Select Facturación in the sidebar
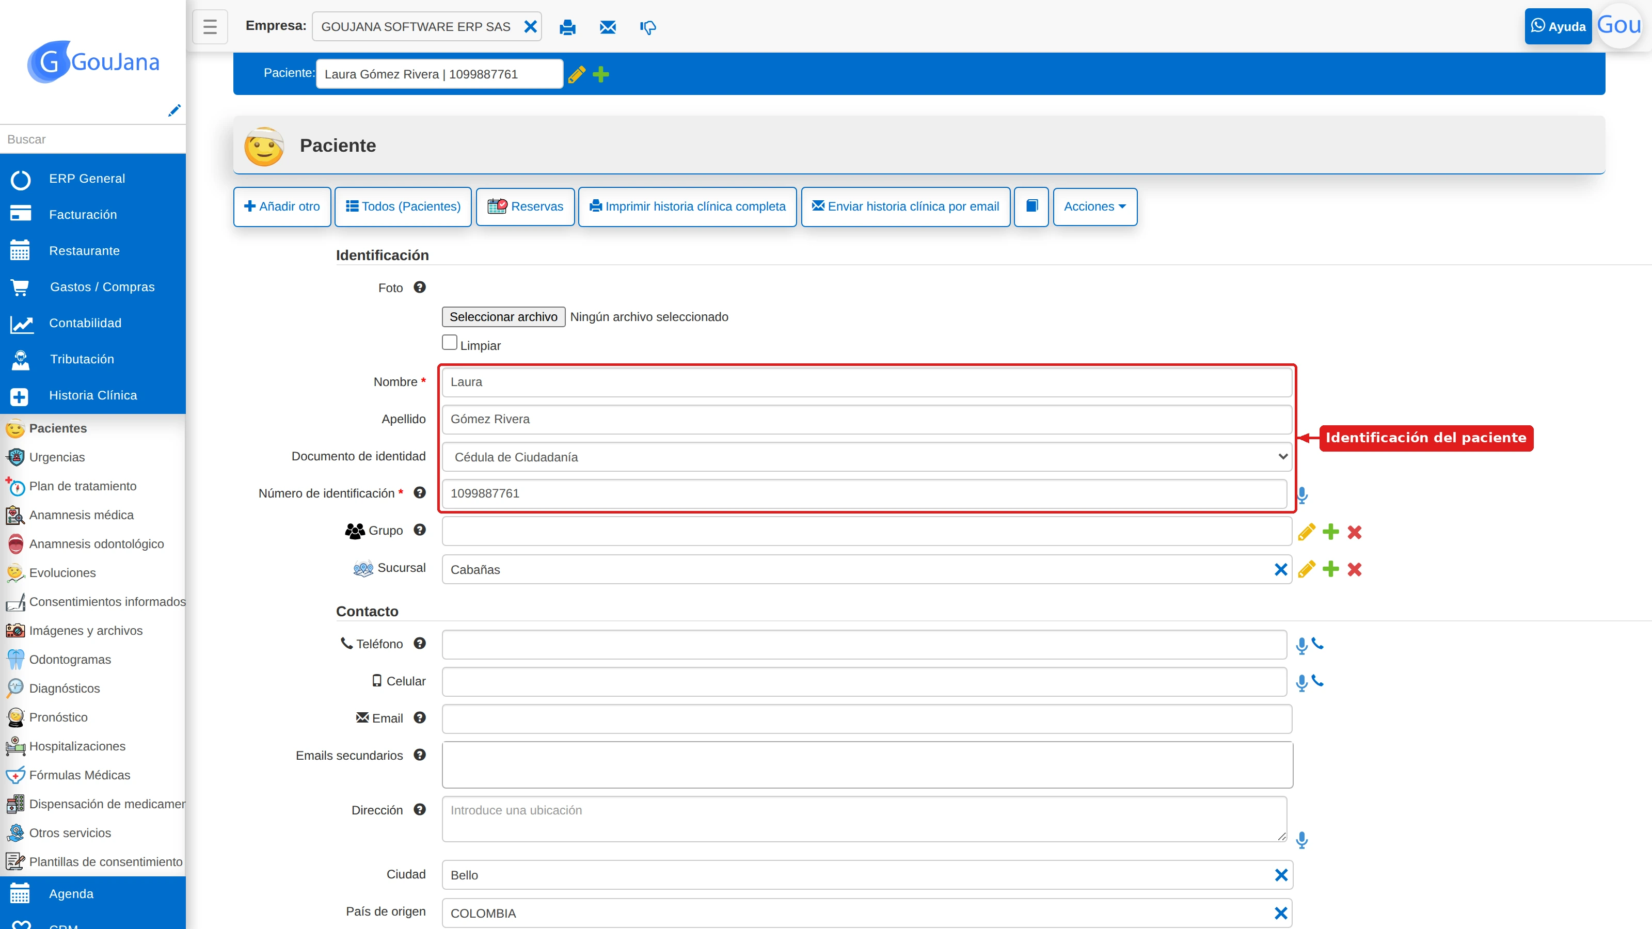 tap(83, 214)
